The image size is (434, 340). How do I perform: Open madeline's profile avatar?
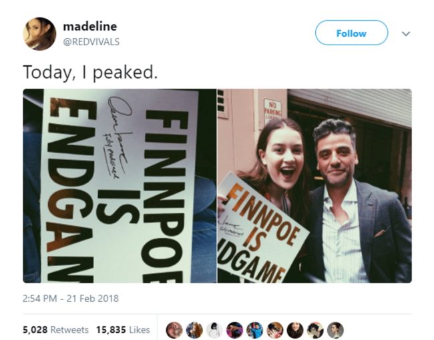click(39, 34)
